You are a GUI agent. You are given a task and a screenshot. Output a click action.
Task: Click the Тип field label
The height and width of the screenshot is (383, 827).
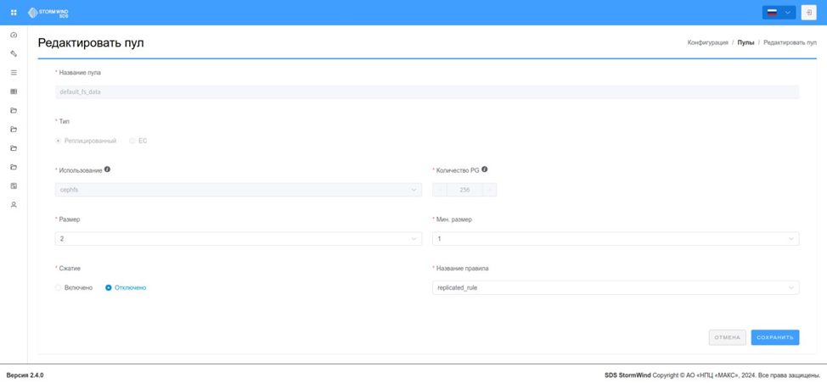click(64, 121)
